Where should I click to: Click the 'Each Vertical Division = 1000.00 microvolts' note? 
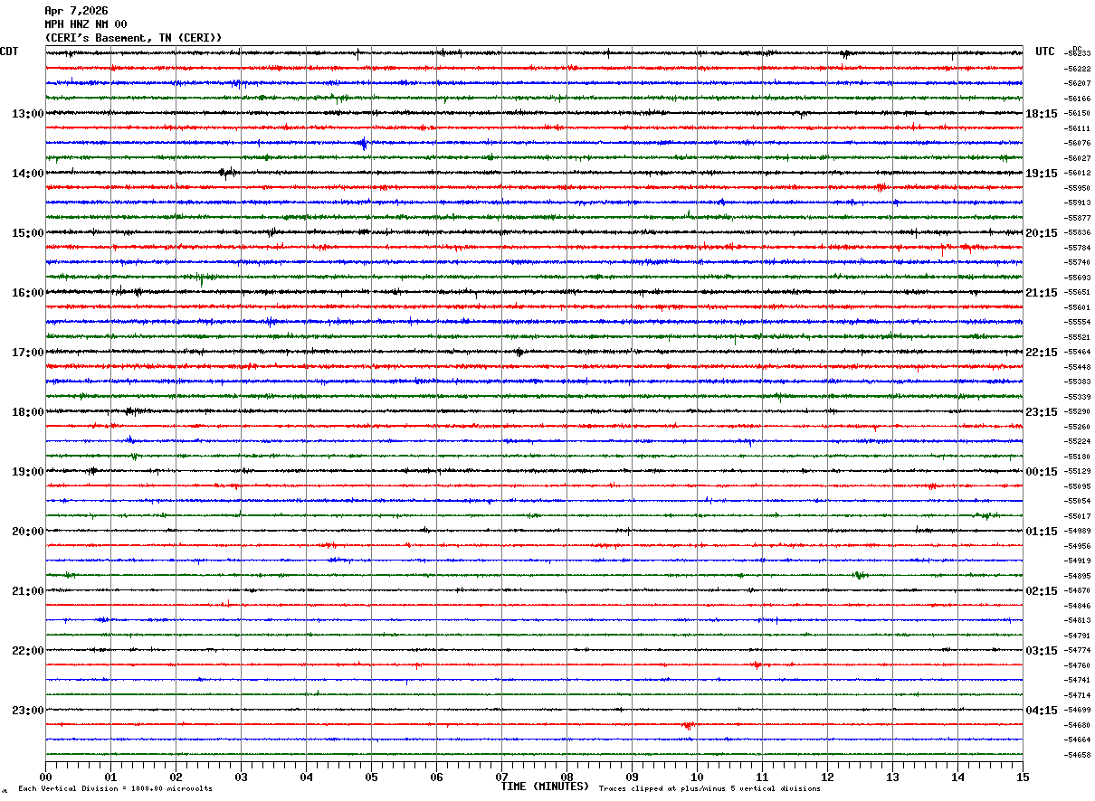(x=115, y=789)
